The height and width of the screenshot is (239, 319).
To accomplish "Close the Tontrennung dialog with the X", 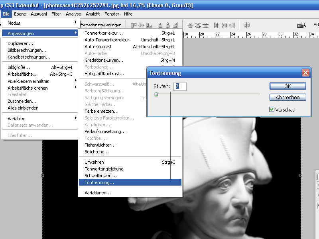I will (305, 73).
